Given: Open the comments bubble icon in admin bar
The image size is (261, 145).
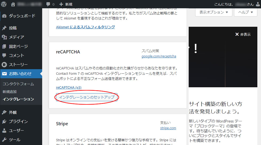Looking at the screenshot, I should tap(48, 4).
